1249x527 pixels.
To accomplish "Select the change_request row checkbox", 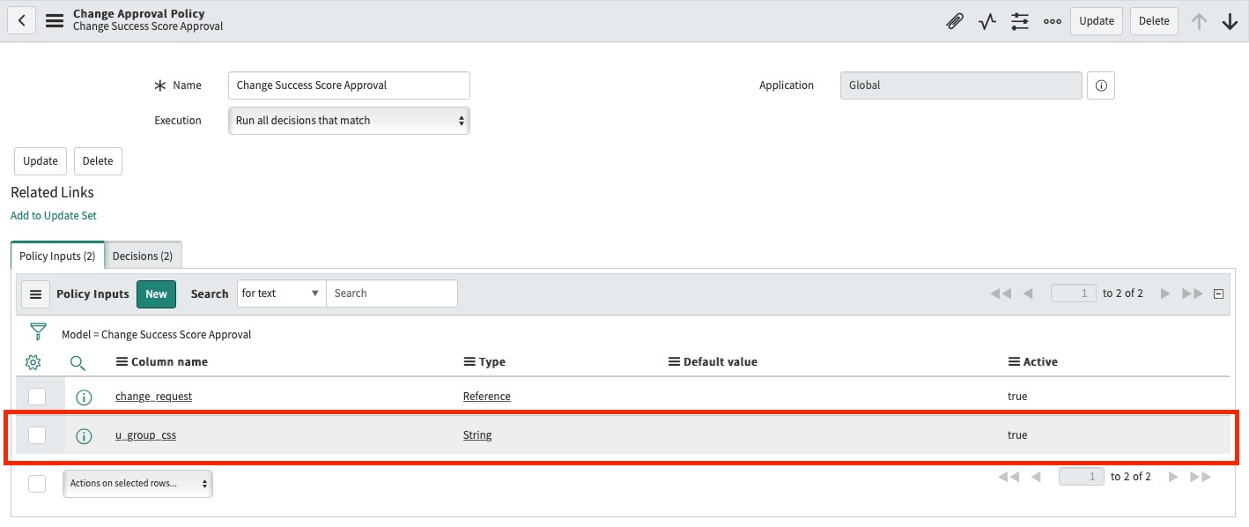I will coord(37,397).
